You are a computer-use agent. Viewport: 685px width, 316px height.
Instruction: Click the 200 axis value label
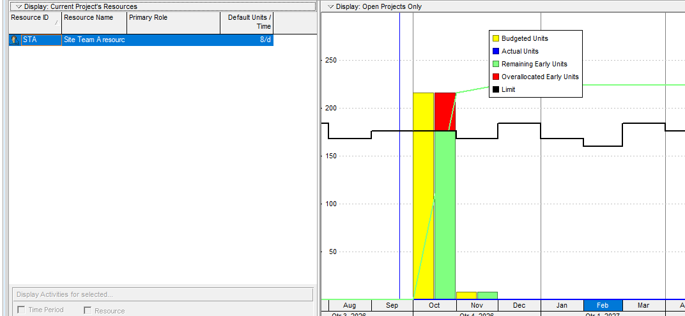(332, 109)
